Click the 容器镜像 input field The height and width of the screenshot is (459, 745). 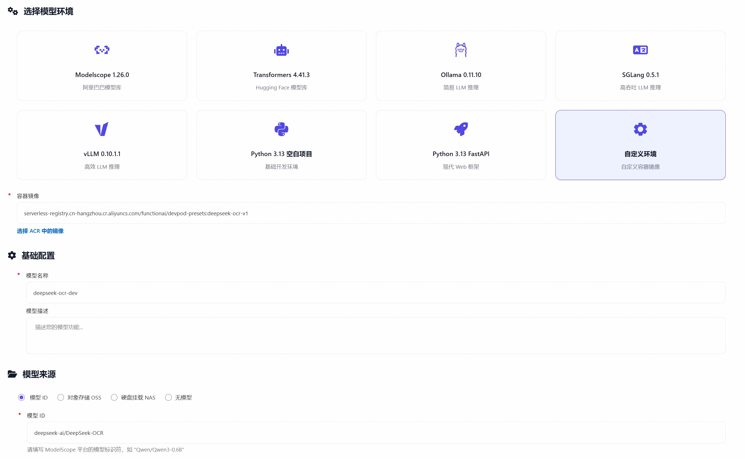click(371, 213)
